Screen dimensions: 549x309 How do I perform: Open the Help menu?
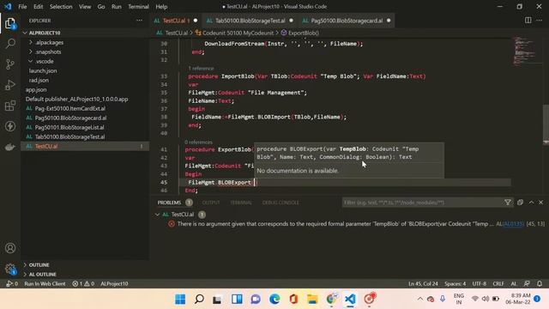pos(161,6)
